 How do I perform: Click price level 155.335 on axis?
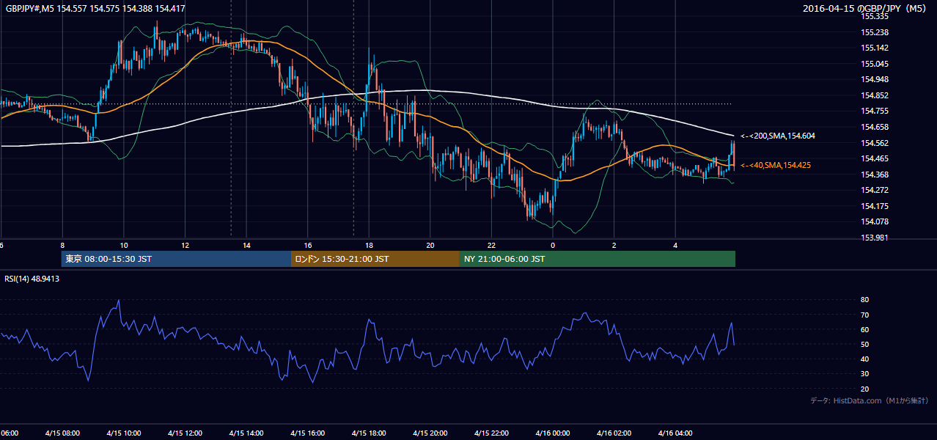tap(875, 16)
